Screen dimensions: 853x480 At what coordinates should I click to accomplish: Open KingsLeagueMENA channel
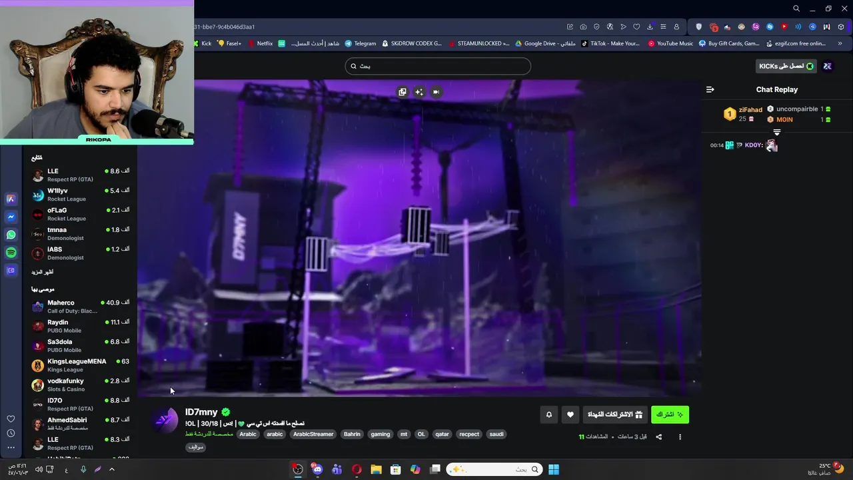click(80, 365)
